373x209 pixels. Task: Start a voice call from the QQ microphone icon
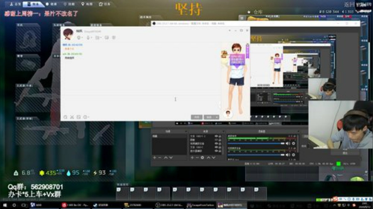point(88,38)
